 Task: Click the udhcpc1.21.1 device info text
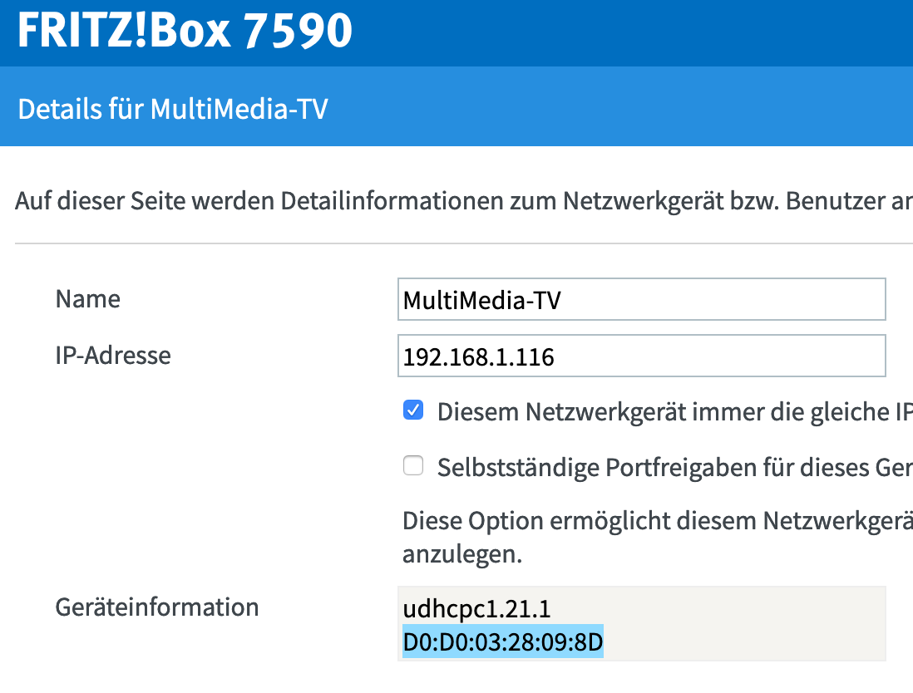coord(476,609)
